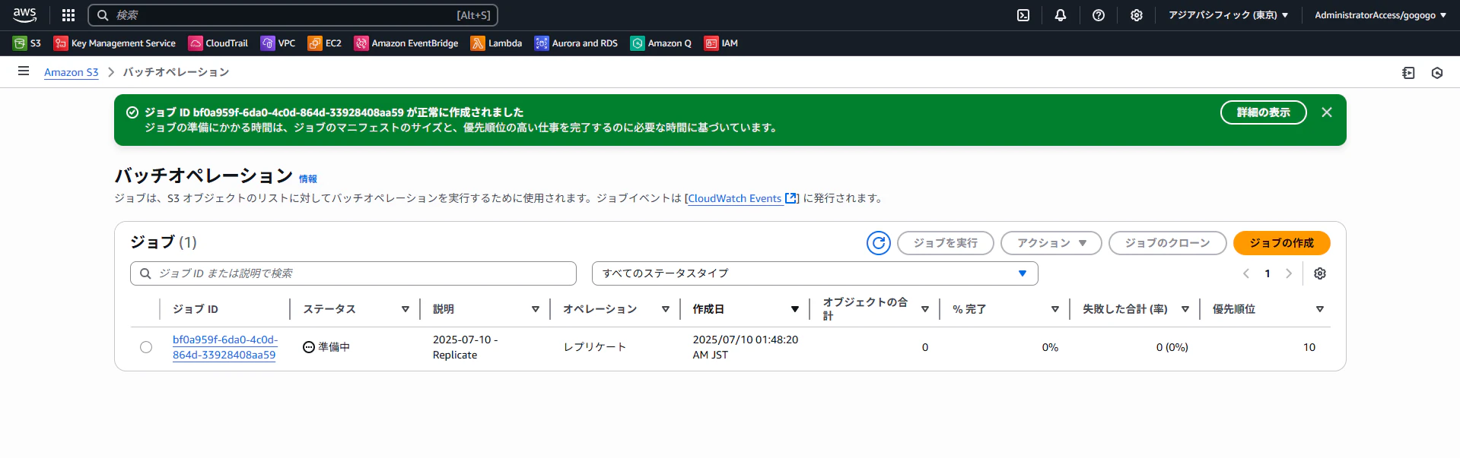Select the radio button for job bf0a959f
The image size is (1460, 458).
coord(146,347)
